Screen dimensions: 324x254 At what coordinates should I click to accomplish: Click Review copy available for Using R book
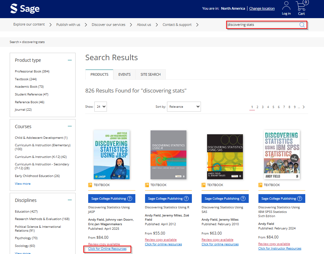(x=161, y=240)
